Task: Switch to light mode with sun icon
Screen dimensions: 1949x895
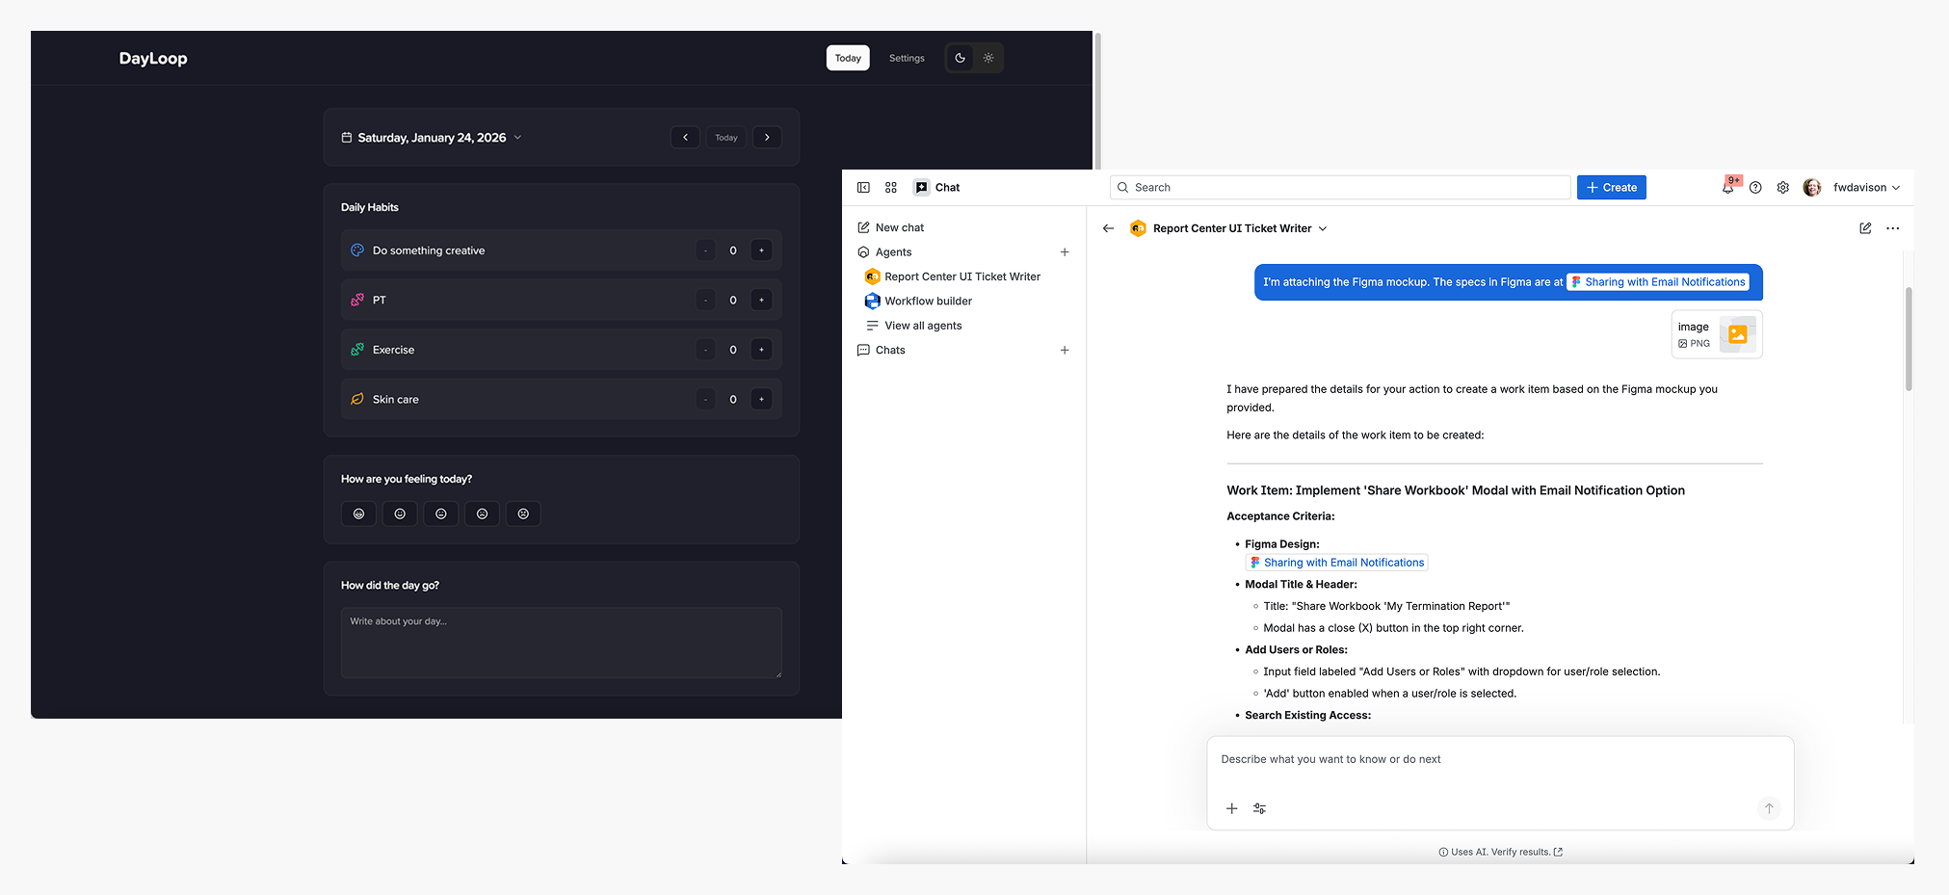Action: click(x=988, y=58)
